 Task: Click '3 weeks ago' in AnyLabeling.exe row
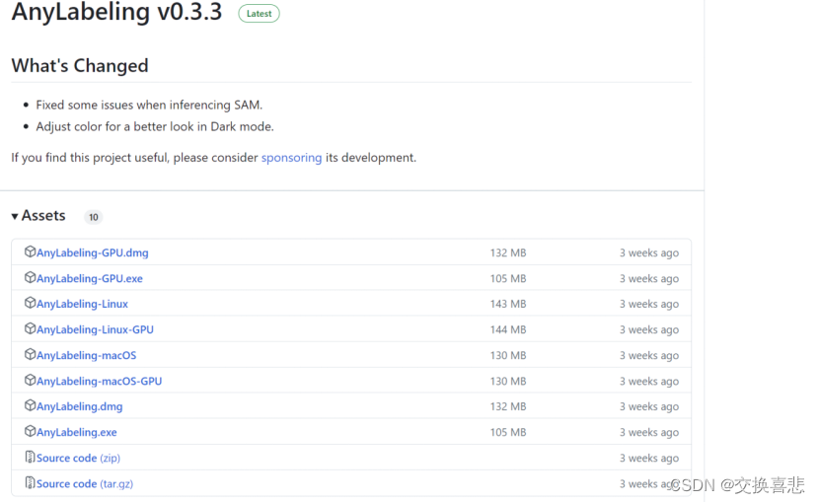[x=649, y=432]
